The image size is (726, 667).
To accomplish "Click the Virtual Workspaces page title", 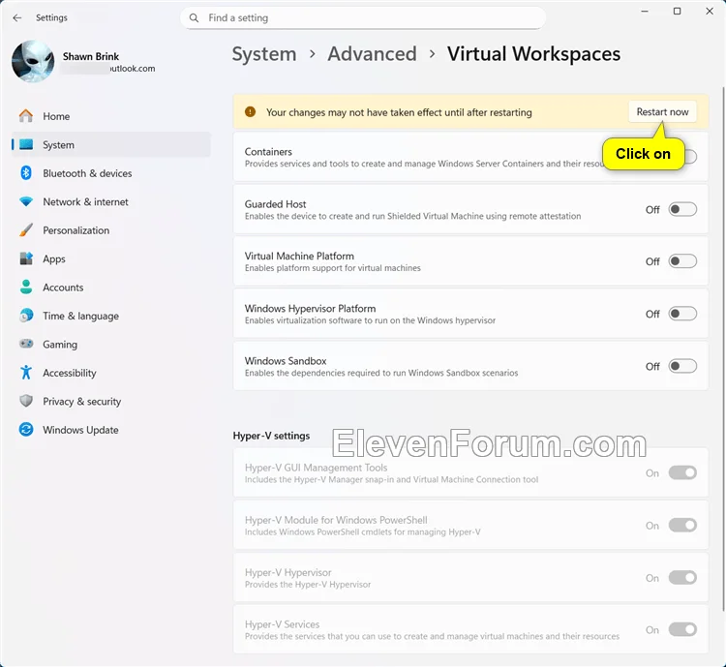I will pyautogui.click(x=533, y=54).
